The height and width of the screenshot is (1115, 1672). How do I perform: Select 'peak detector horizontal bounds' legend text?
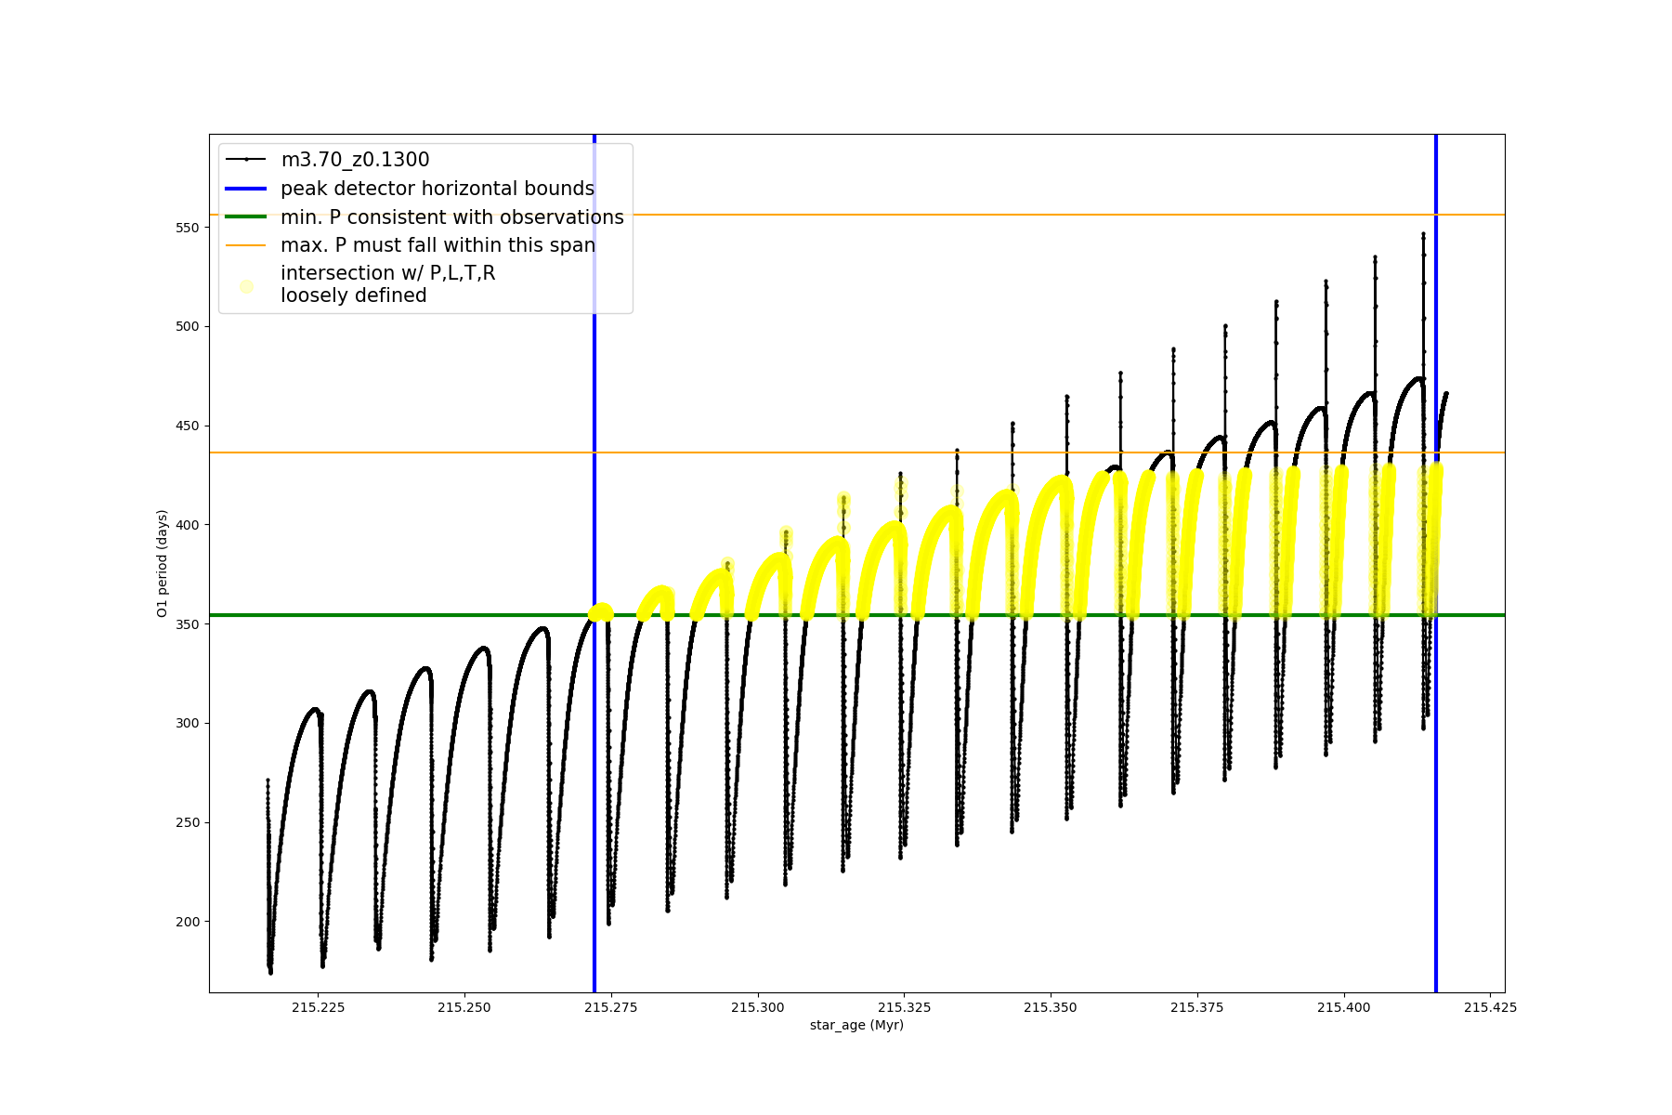click(437, 189)
